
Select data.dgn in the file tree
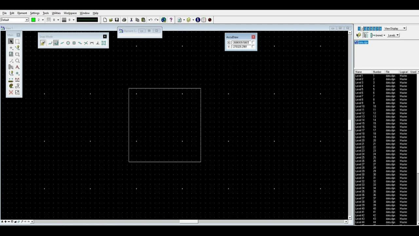[x=363, y=42]
